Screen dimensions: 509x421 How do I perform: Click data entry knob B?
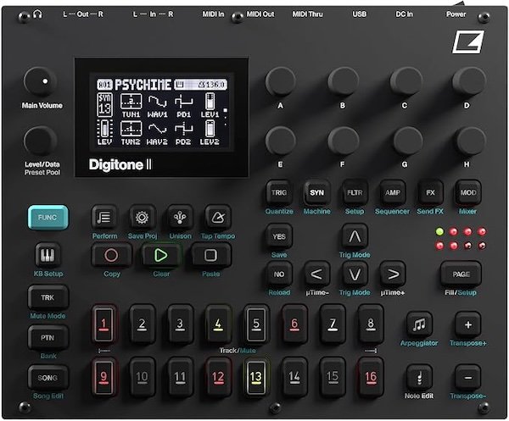(x=343, y=81)
